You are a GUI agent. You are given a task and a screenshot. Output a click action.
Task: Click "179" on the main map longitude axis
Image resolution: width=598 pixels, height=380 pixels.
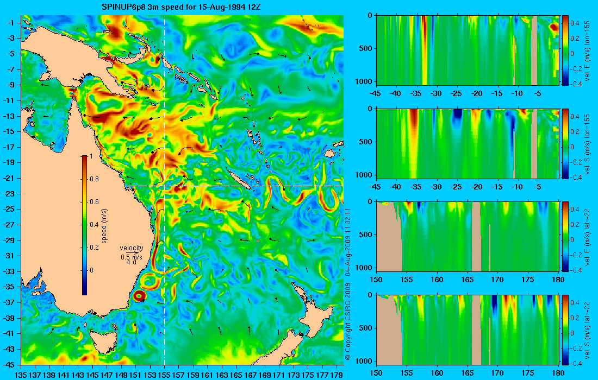click(x=337, y=374)
